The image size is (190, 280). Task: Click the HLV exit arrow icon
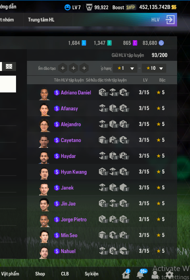[170, 19]
